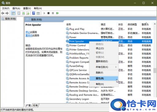Image resolution: width=157 pixels, height=112 pixels.
Task: Open the blue help question-mark icon
Action: click(x=34, y=13)
